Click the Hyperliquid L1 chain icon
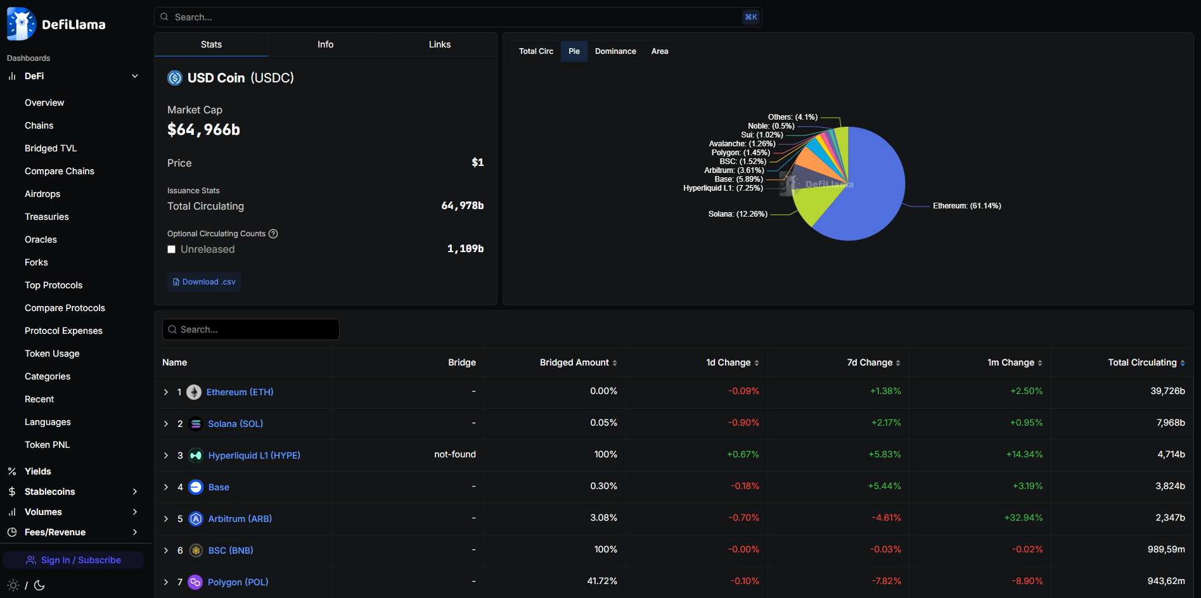Viewport: 1201px width, 598px height. 196,455
